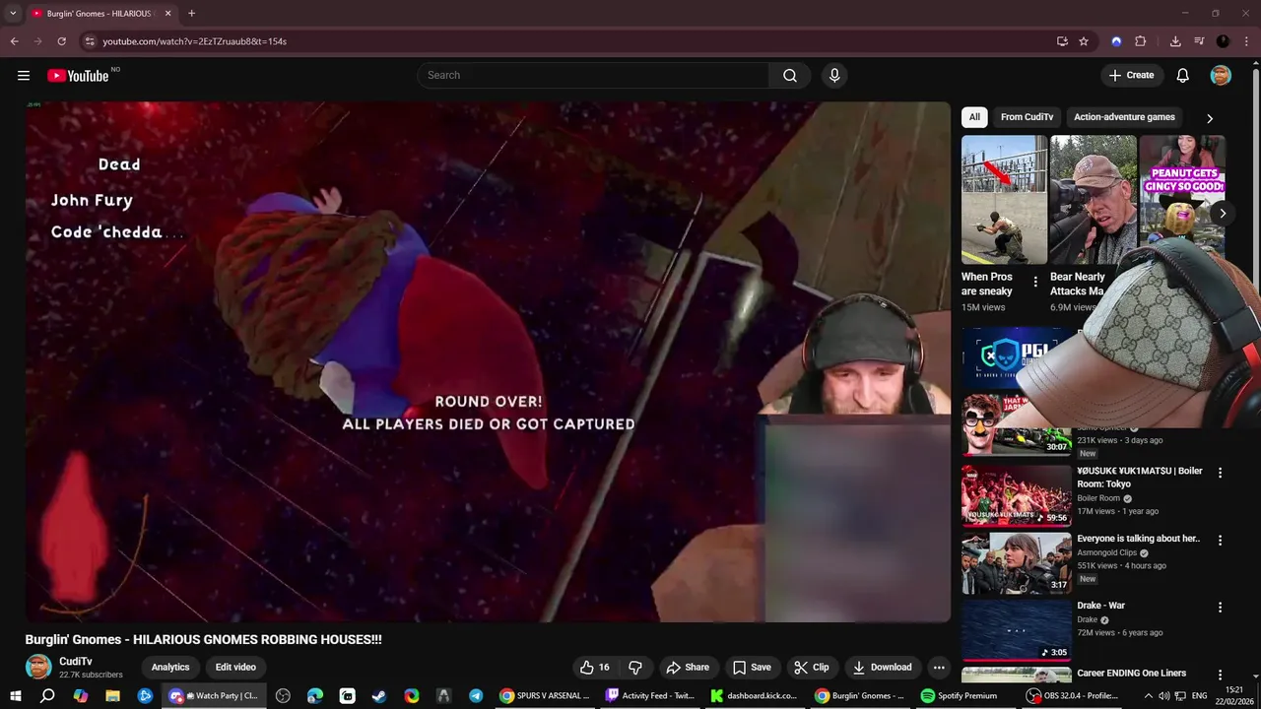Download the video

(883, 667)
